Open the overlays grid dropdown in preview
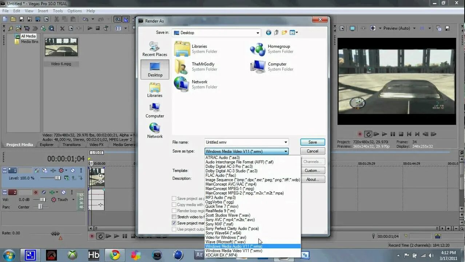 (429, 28)
